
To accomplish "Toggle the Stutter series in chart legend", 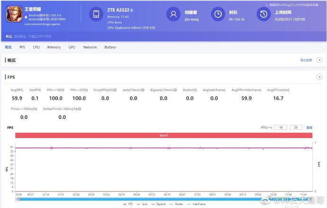I will tap(176, 204).
